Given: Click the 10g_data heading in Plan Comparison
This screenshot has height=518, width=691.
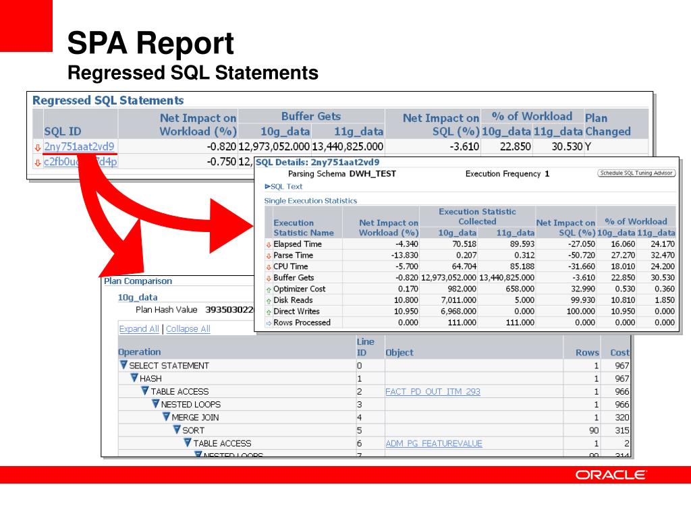Looking at the screenshot, I should pyautogui.click(x=138, y=297).
